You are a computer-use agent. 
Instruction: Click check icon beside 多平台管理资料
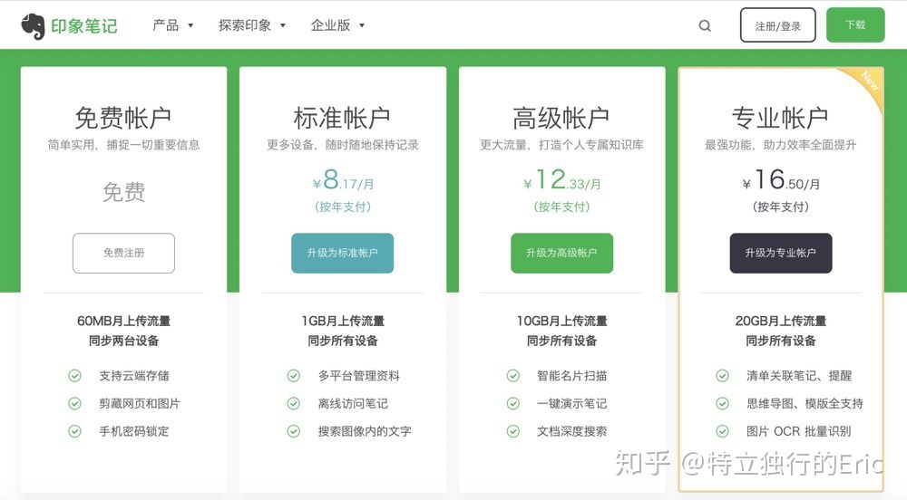[x=294, y=376]
